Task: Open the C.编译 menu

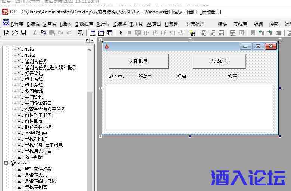Action: (120, 24)
